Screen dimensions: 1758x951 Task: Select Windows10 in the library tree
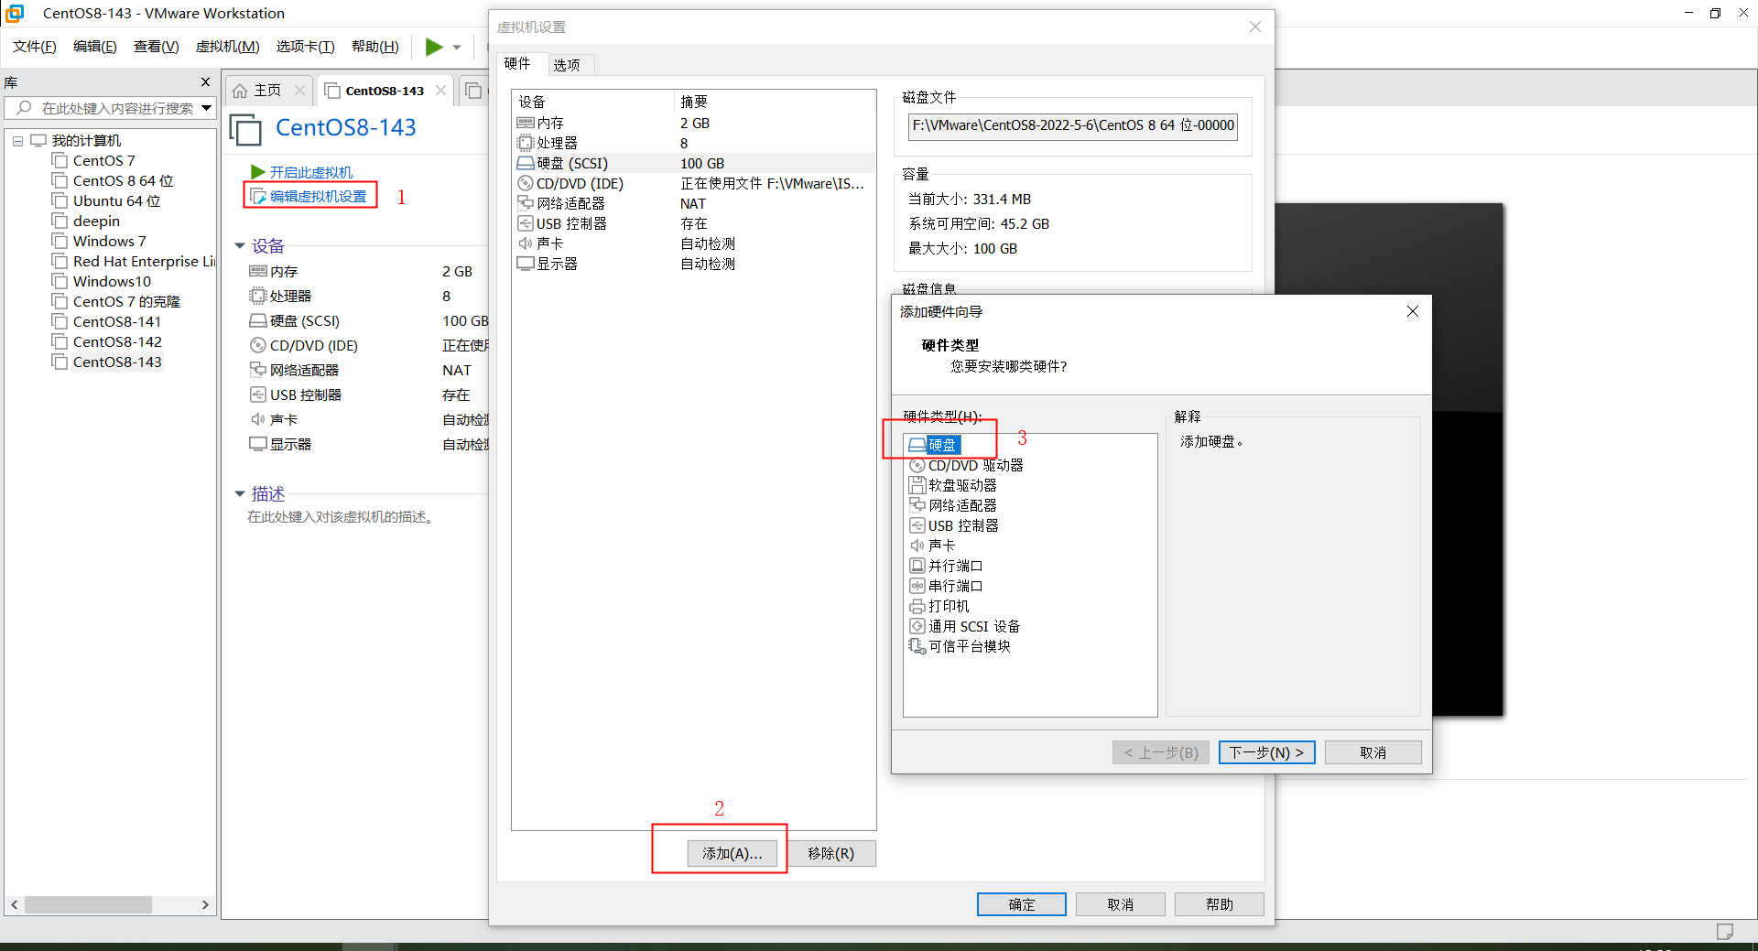click(x=112, y=282)
